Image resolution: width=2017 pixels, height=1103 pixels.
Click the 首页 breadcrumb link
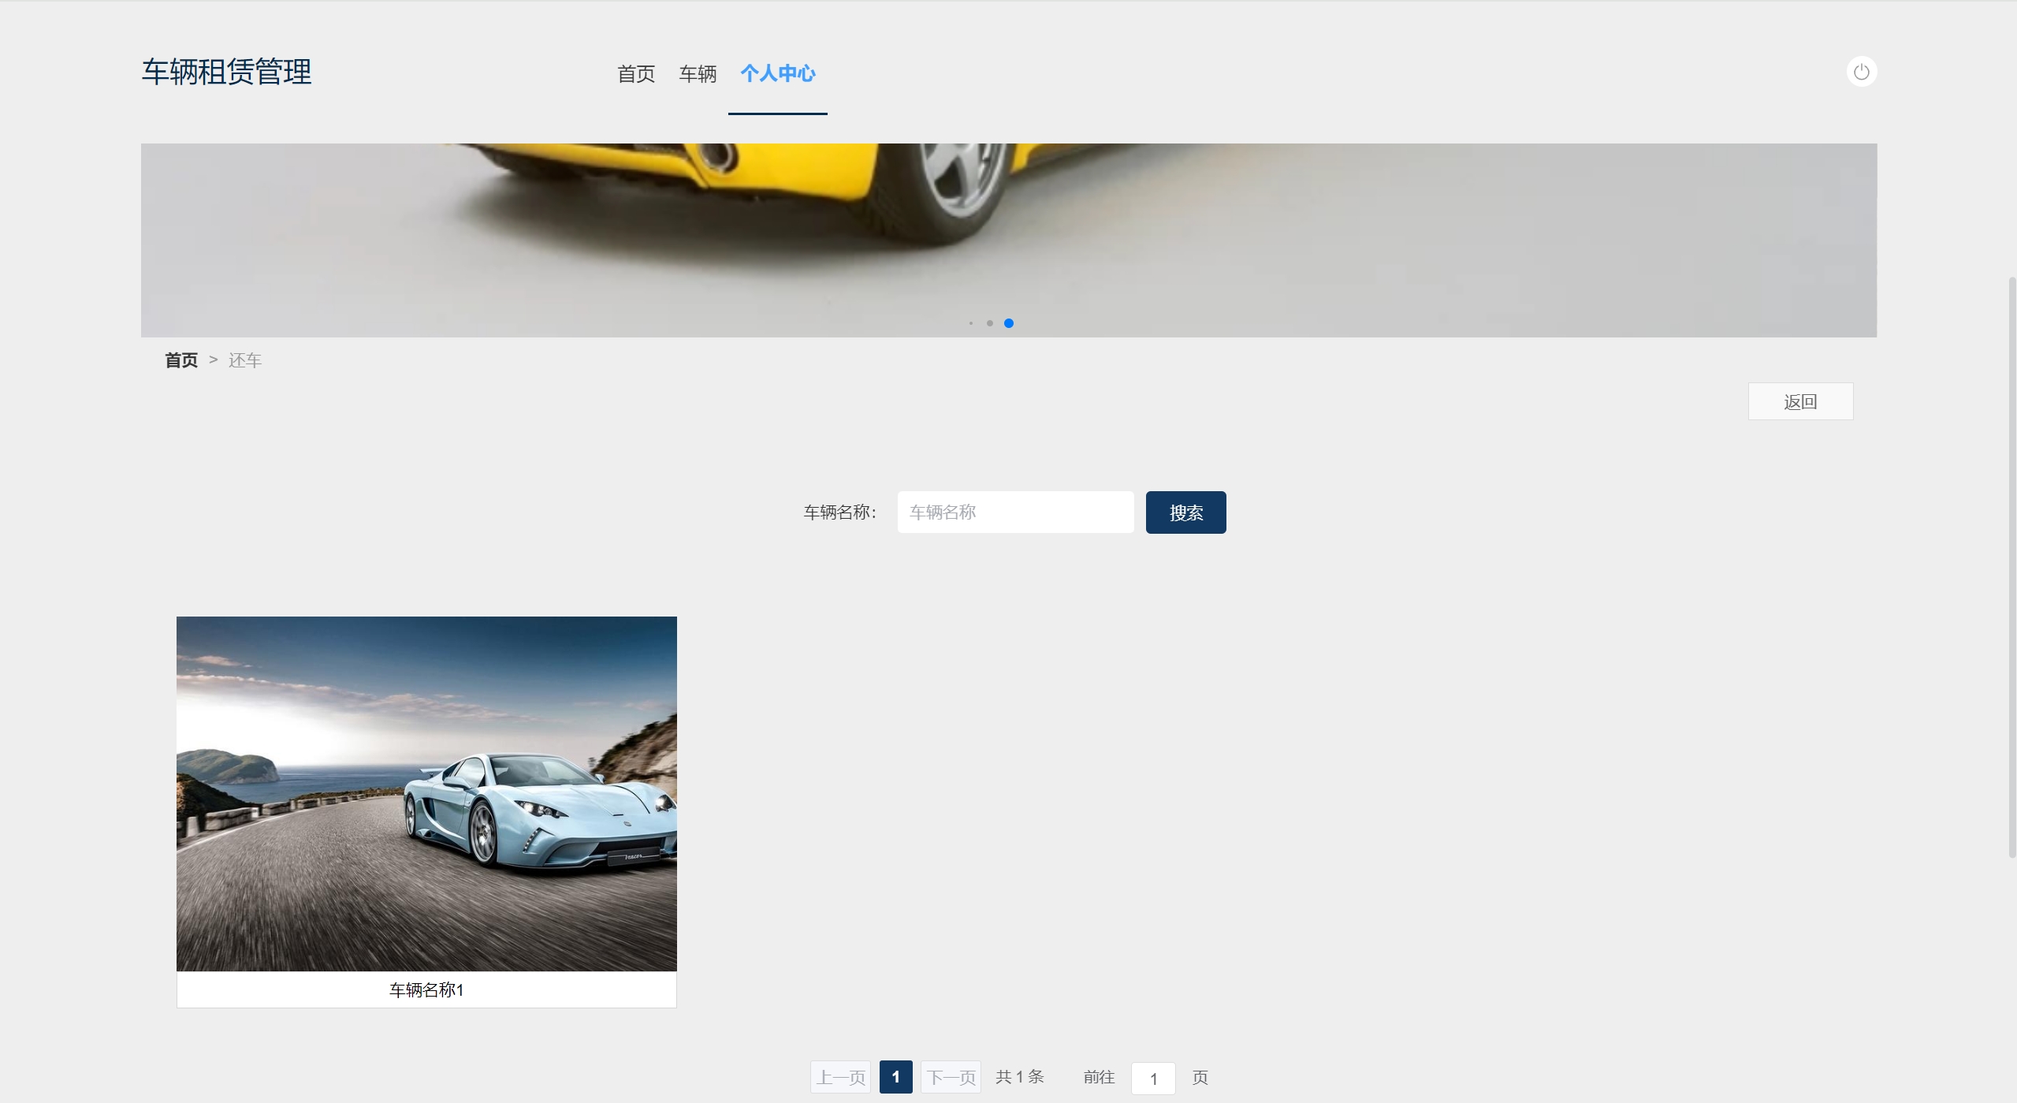tap(180, 360)
